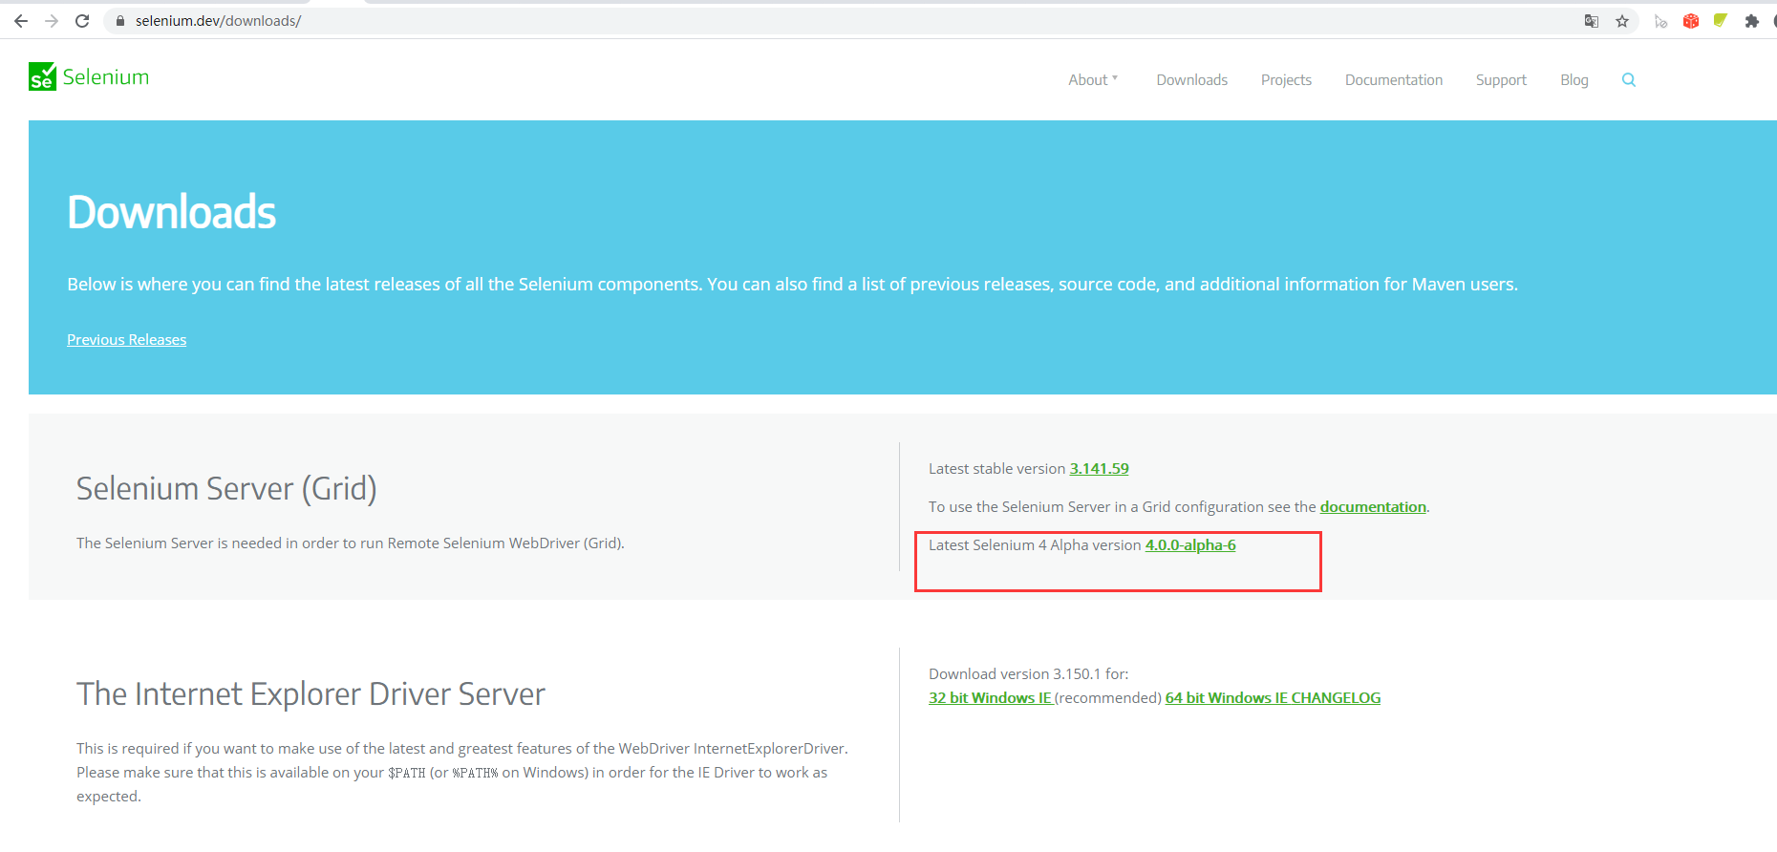
Task: Reload the selenium.dev page
Action: [82, 21]
